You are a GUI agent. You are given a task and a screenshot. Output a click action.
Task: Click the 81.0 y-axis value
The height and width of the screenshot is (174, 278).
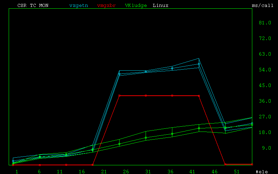265,23
